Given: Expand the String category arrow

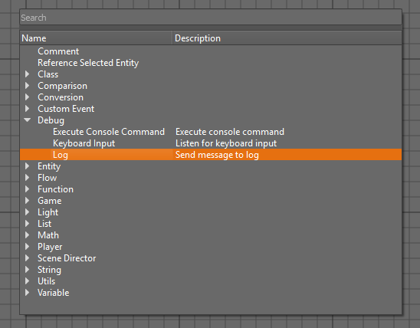Looking at the screenshot, I should [x=27, y=270].
